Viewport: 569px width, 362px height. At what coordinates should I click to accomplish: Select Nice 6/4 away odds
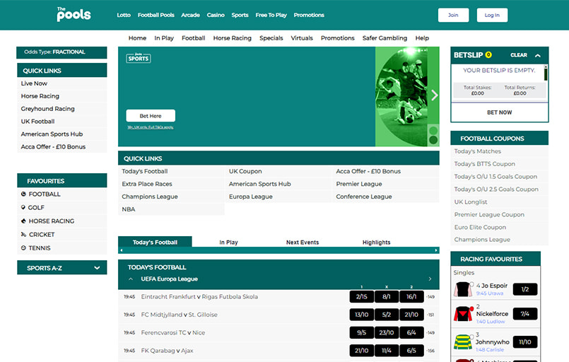click(411, 332)
